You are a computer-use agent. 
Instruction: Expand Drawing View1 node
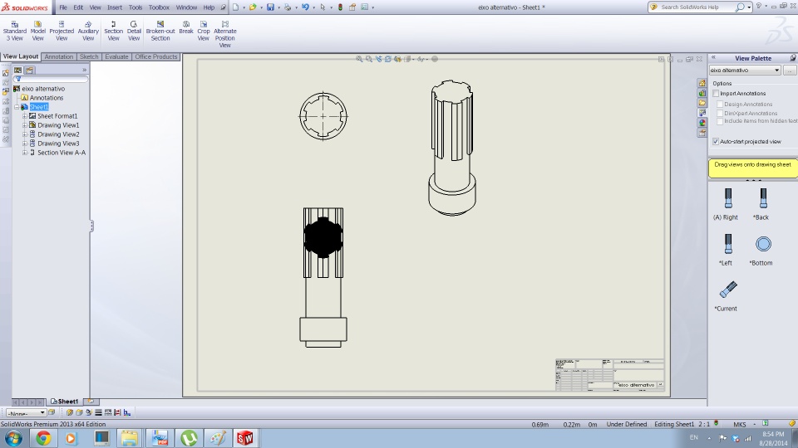pyautogui.click(x=25, y=125)
